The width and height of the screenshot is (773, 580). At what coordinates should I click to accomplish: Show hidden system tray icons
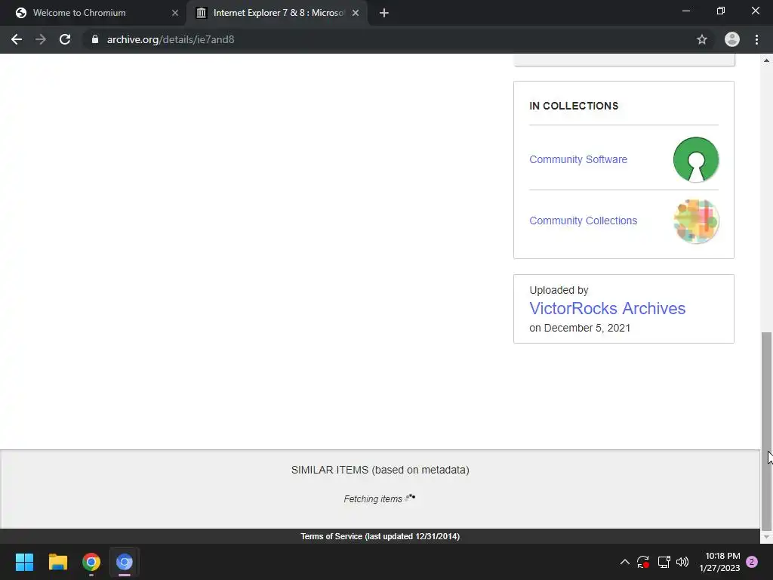pyautogui.click(x=624, y=562)
